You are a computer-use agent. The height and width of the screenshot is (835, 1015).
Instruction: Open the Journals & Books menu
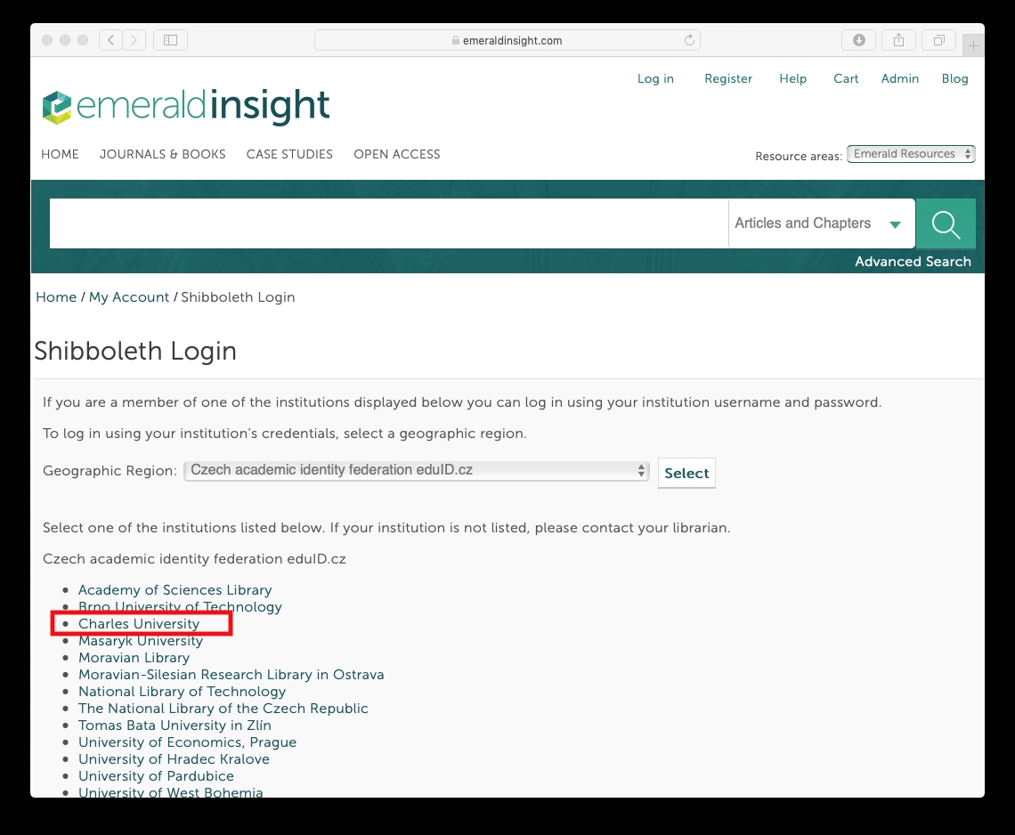[162, 154]
